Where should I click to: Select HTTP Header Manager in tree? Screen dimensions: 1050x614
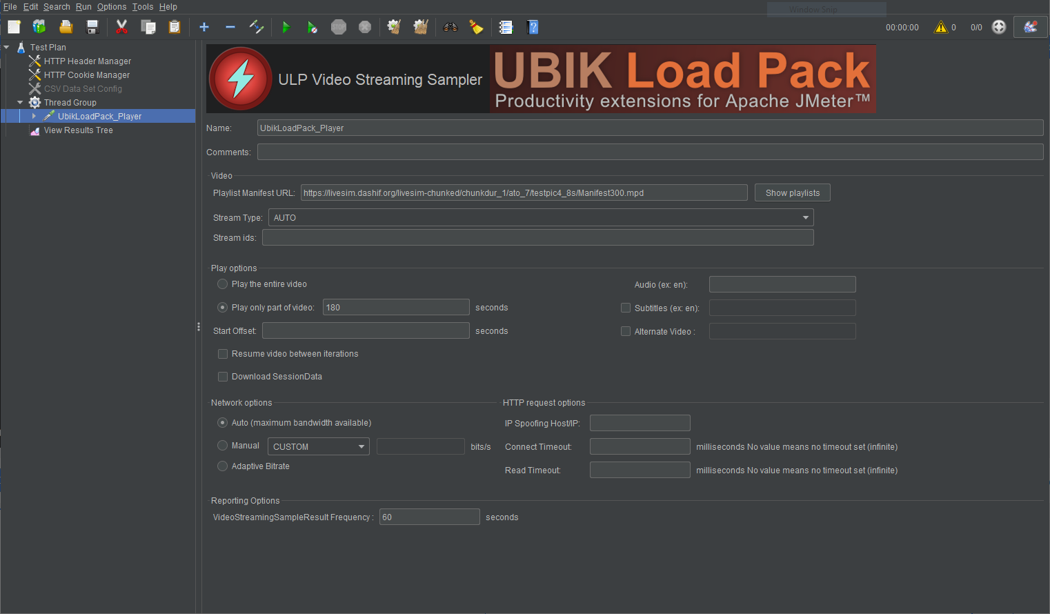(88, 61)
